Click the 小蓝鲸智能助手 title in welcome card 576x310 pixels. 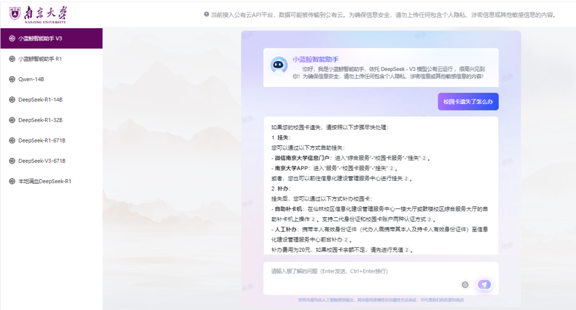(x=315, y=59)
